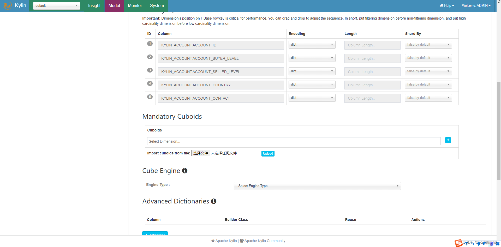Image resolution: width=501 pixels, height=247 pixels.
Task: Click the Advanced Dictionaries info icon
Action: pos(214,201)
